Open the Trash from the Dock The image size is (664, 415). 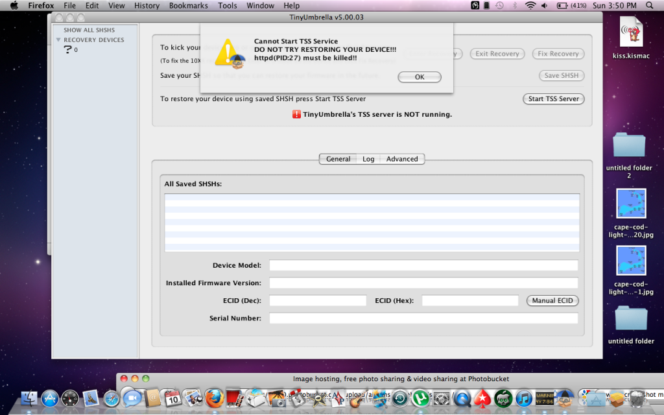coord(637,399)
